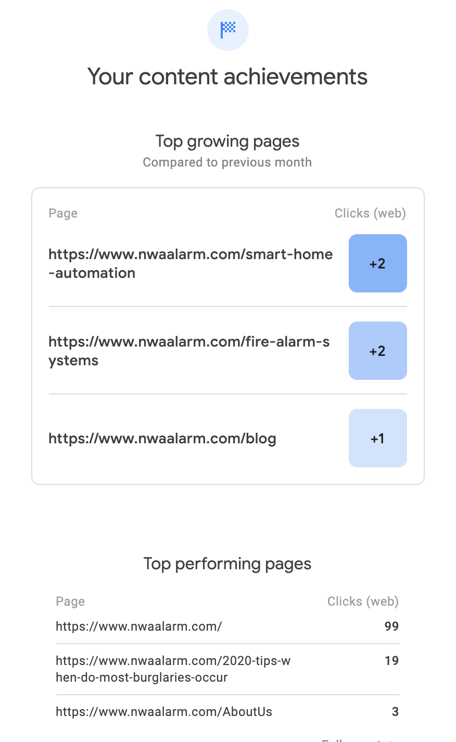
Task: Click the 3 clicks count for AboutUs
Action: pyautogui.click(x=395, y=712)
